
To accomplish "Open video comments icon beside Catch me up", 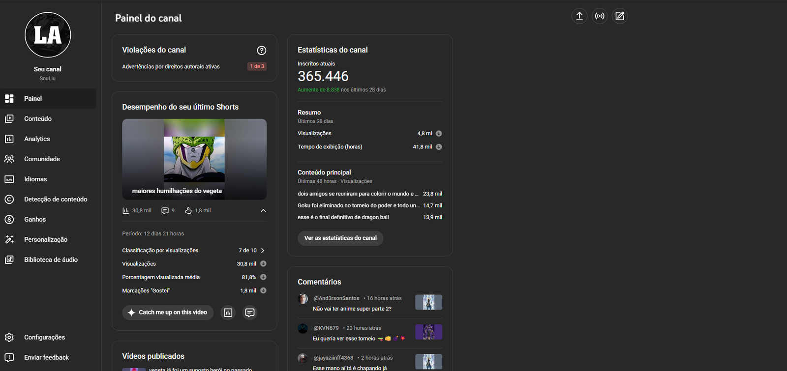I will [x=250, y=313].
